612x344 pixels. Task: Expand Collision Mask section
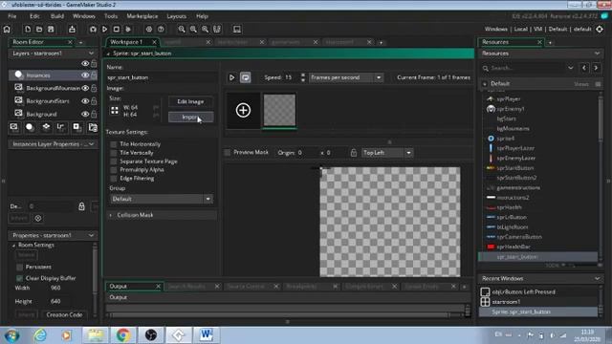coord(111,215)
